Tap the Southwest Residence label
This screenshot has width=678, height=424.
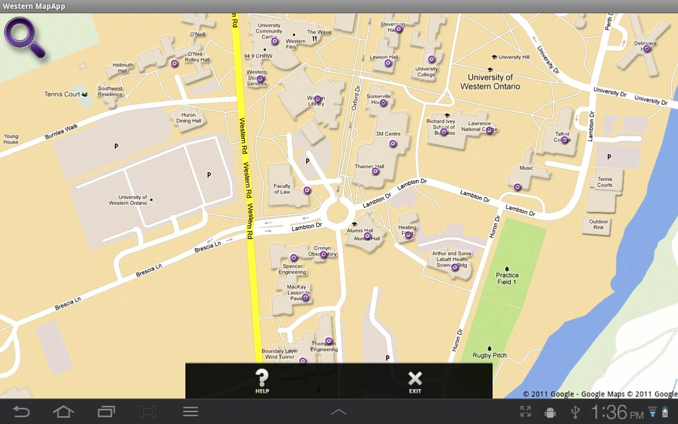click(110, 91)
